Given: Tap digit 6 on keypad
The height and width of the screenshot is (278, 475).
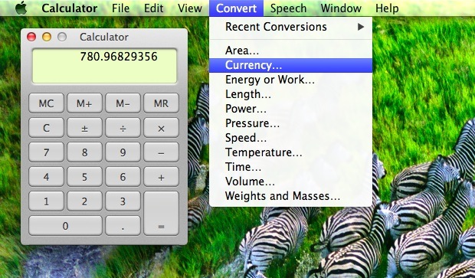Looking at the screenshot, I should (x=123, y=177).
